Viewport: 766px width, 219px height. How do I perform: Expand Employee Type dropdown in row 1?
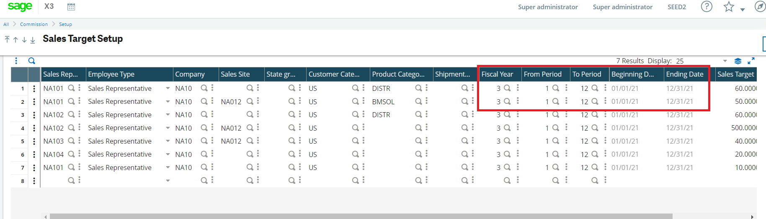(168, 88)
